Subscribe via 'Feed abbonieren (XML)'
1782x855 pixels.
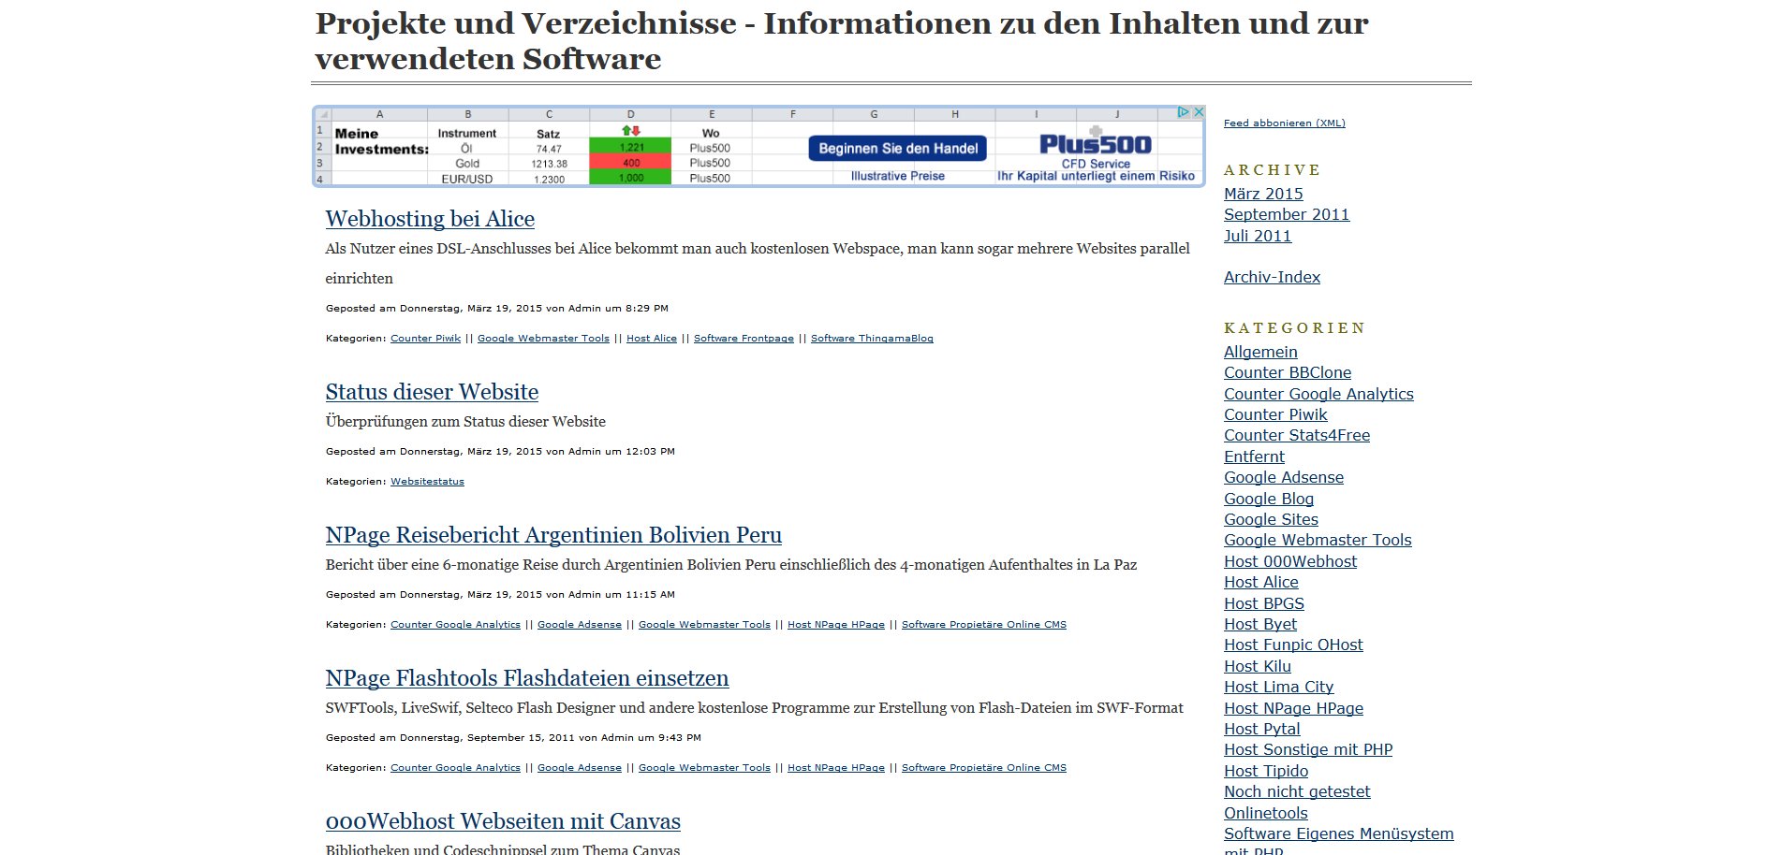coord(1284,123)
